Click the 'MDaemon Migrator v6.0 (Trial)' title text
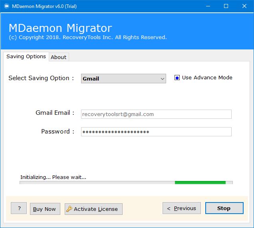The height and width of the screenshot is (228, 254). [x=44, y=6]
